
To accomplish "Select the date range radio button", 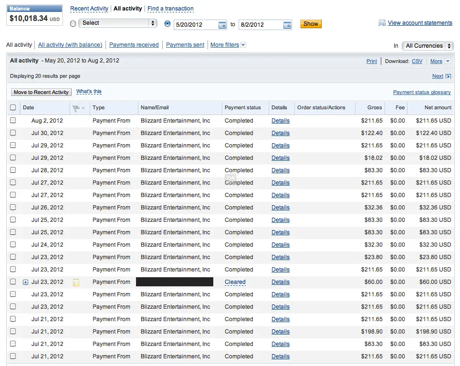I will click(167, 24).
